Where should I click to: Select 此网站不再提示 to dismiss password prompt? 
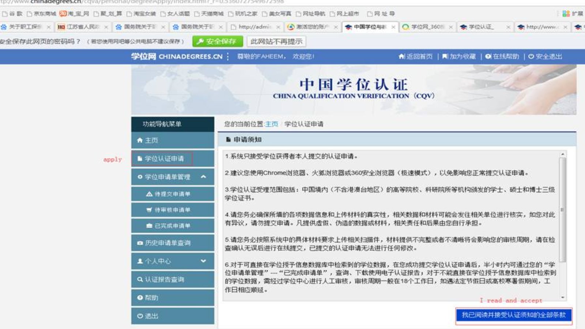[x=277, y=42]
